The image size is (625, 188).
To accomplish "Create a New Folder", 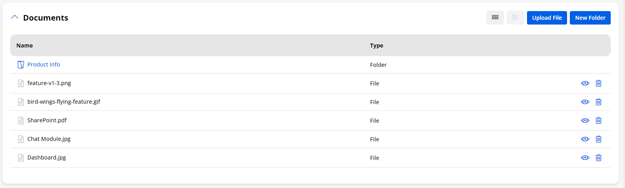I will [x=590, y=18].
